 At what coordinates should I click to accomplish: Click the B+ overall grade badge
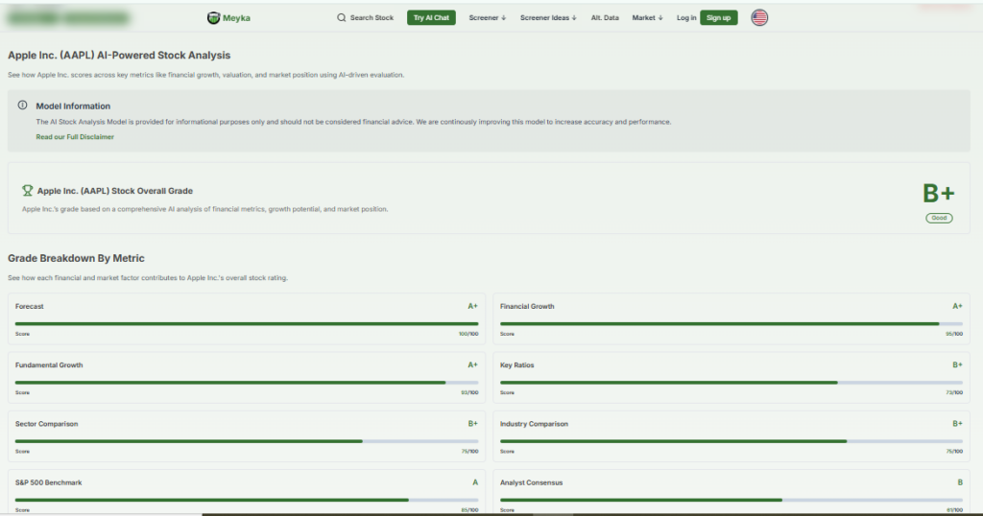click(938, 194)
